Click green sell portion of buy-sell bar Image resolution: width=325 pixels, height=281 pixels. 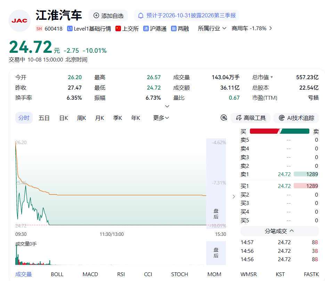pos(295,131)
